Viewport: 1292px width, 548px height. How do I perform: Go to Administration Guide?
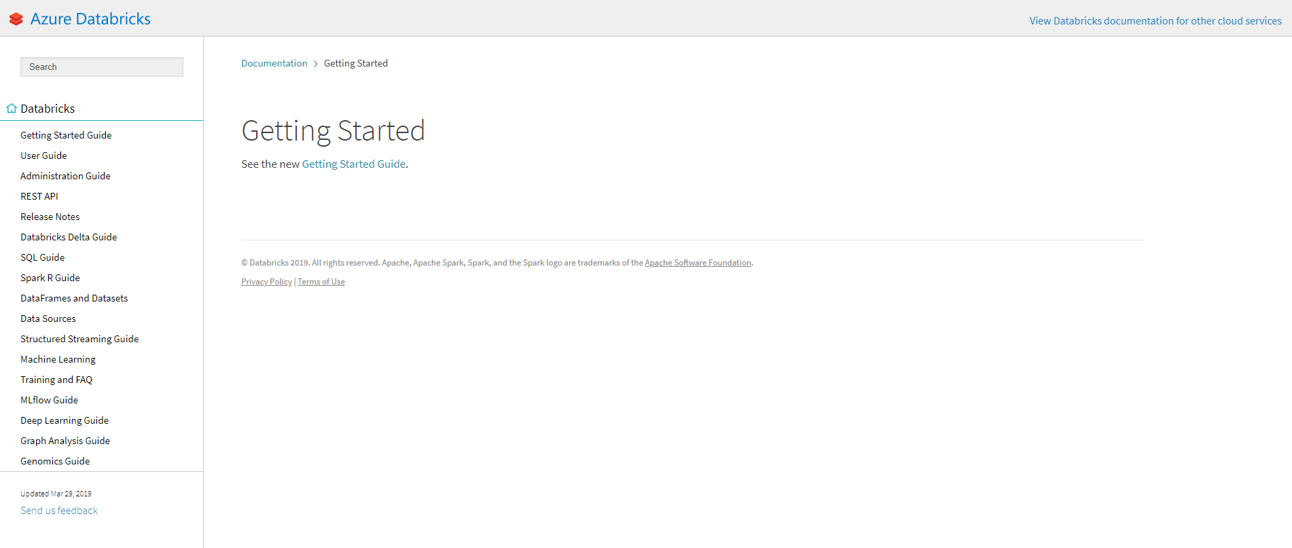point(65,176)
